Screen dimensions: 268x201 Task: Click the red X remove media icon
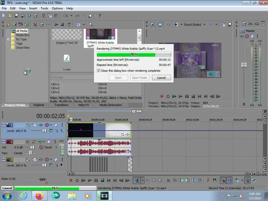(35, 25)
